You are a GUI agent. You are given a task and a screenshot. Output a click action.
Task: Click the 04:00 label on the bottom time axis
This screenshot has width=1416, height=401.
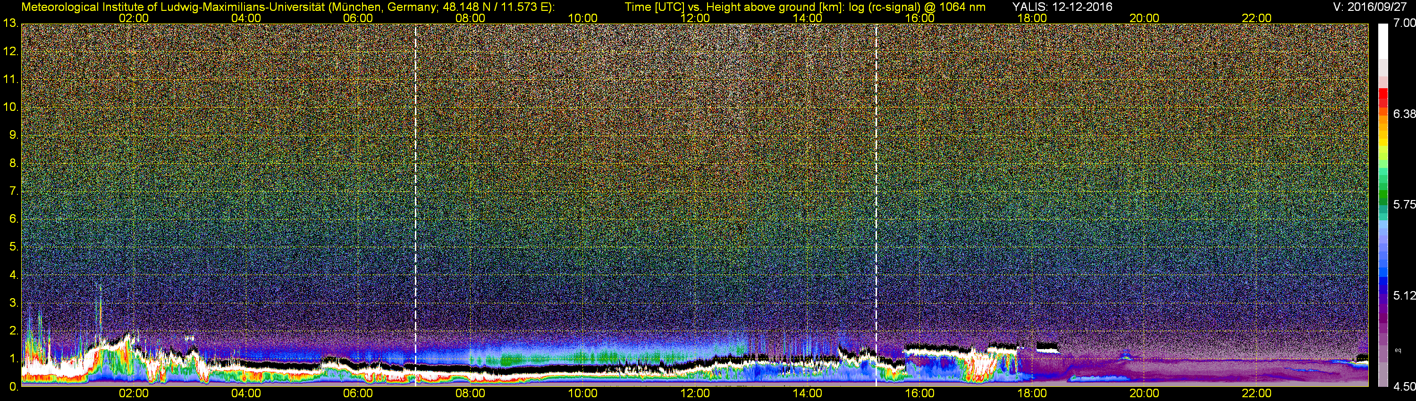246,393
